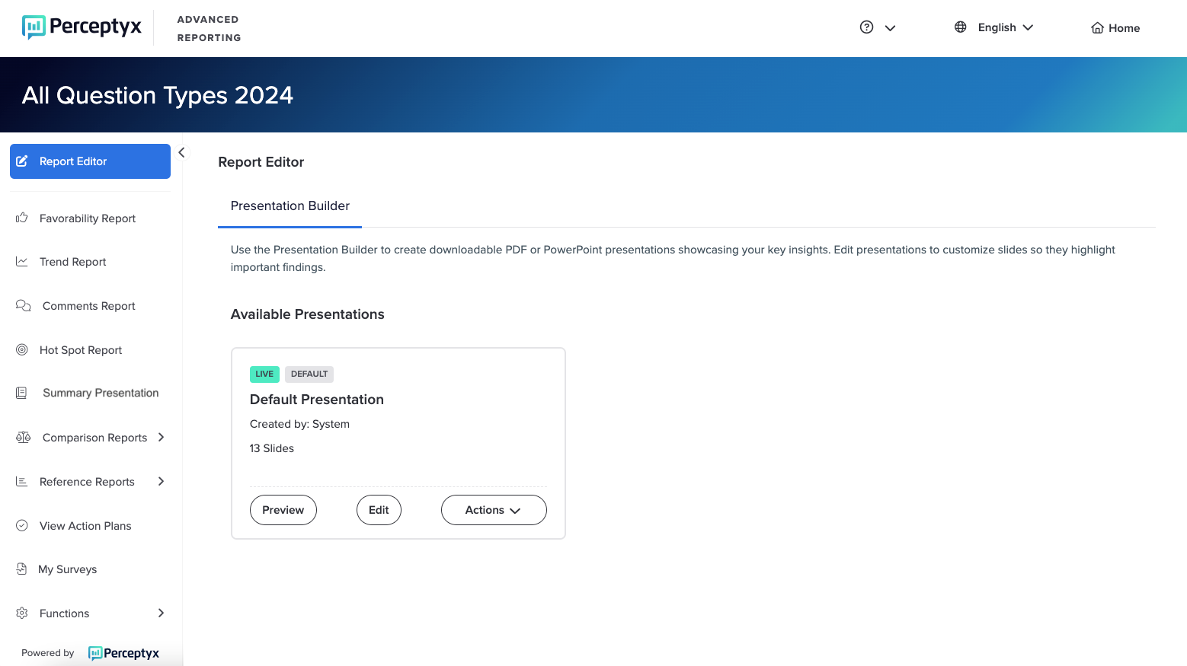This screenshot has height=666, width=1187.
Task: Select the Comparison Reports label
Action: pyautogui.click(x=95, y=438)
